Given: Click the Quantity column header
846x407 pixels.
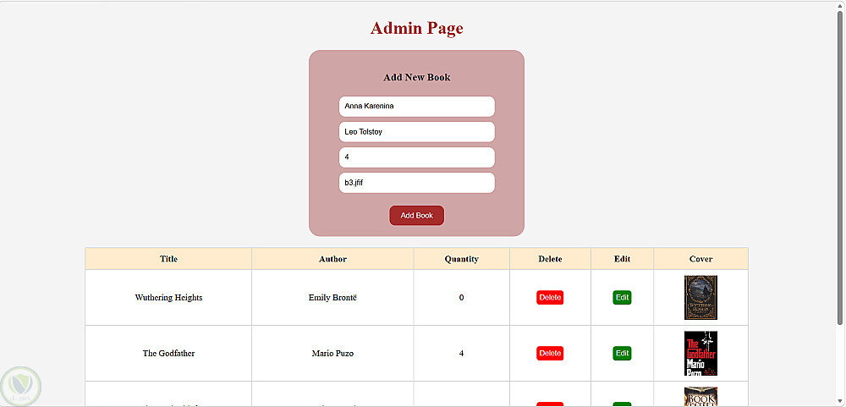Looking at the screenshot, I should coord(461,259).
